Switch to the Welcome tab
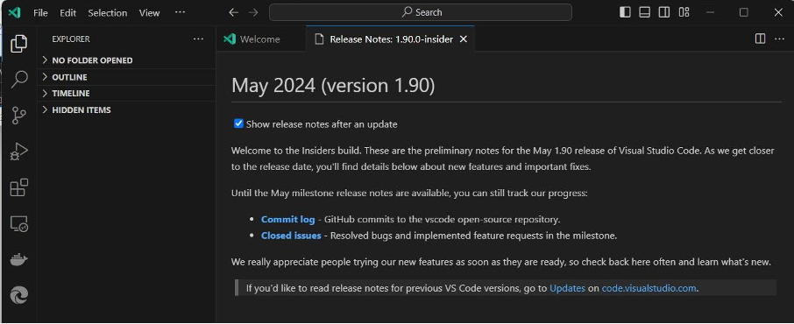Screen dimensions: 794x324 pos(260,39)
